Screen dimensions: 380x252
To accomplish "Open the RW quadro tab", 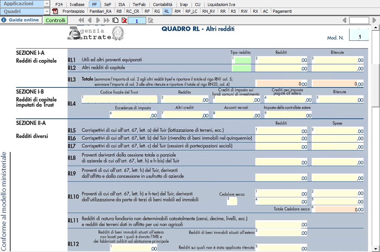I will (x=244, y=11).
